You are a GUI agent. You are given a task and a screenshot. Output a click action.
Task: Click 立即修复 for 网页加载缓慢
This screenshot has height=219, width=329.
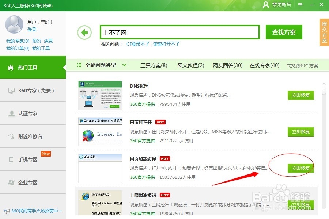pos(301,168)
